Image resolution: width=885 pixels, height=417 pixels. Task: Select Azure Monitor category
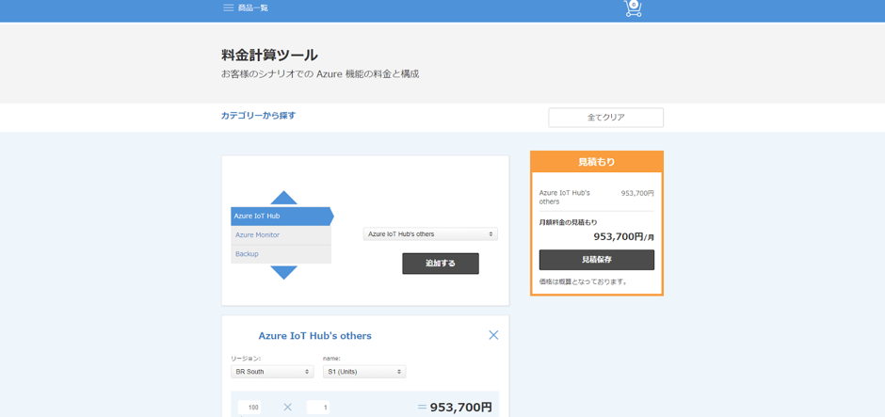(x=282, y=235)
